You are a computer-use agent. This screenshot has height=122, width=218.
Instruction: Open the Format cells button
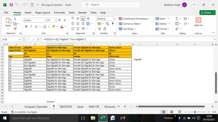162,29
